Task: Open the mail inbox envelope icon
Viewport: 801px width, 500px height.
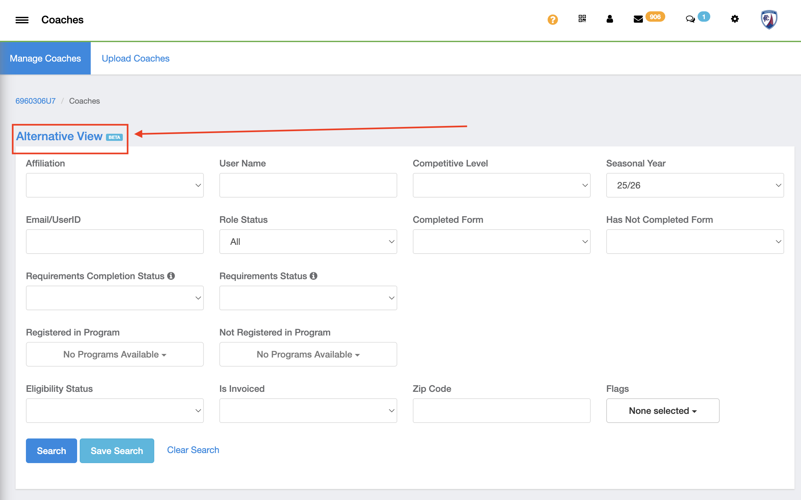Action: pos(638,19)
